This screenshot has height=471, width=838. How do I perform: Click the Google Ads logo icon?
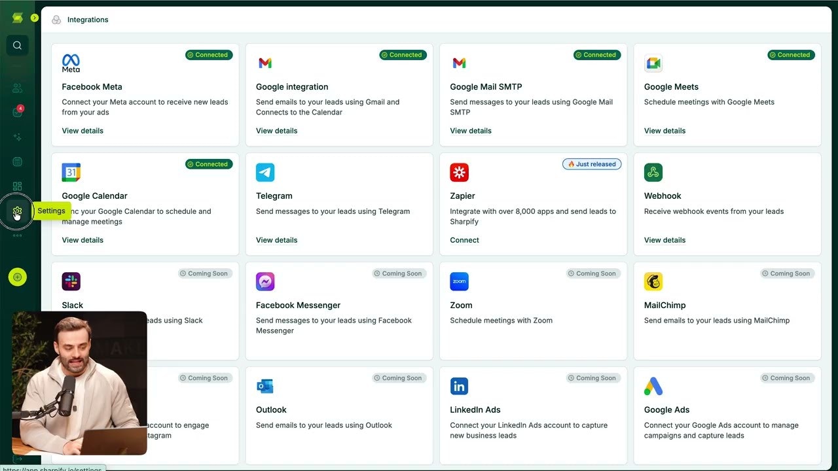click(x=653, y=387)
